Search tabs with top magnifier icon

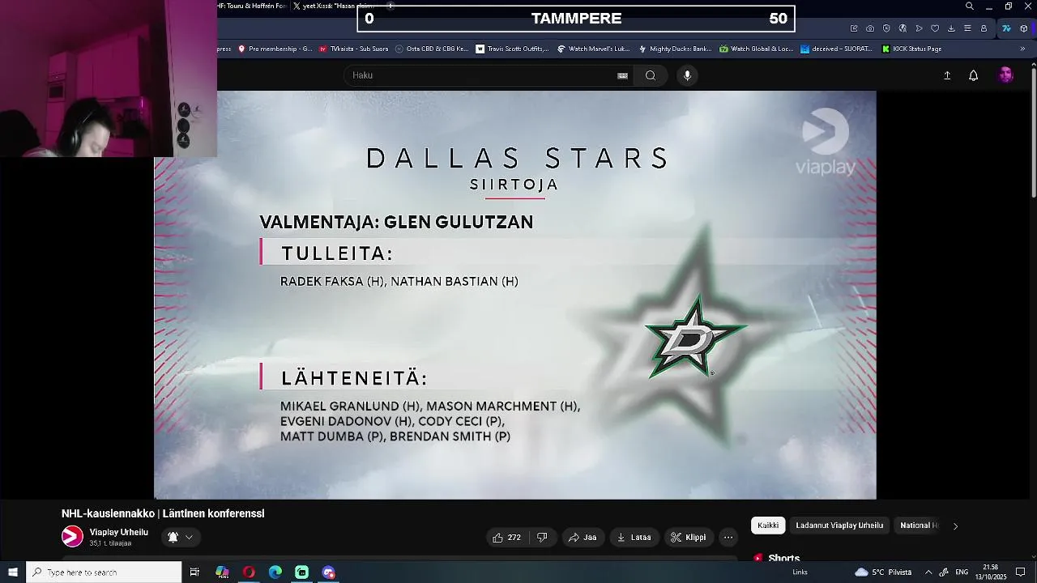[x=969, y=6]
